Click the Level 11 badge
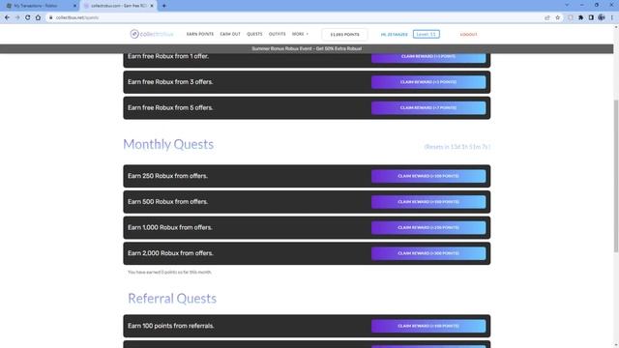 click(x=427, y=35)
